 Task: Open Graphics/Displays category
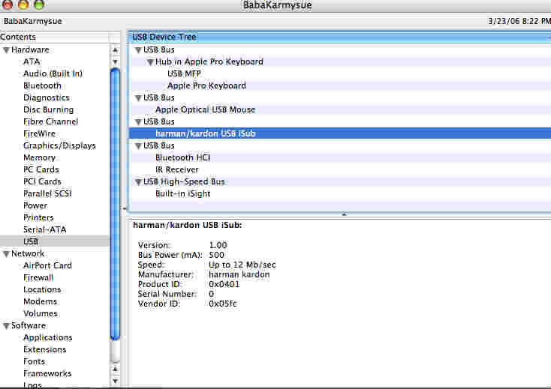tap(59, 145)
